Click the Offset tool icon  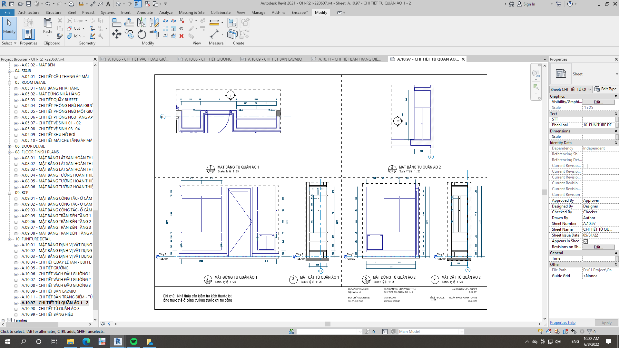pos(129,23)
